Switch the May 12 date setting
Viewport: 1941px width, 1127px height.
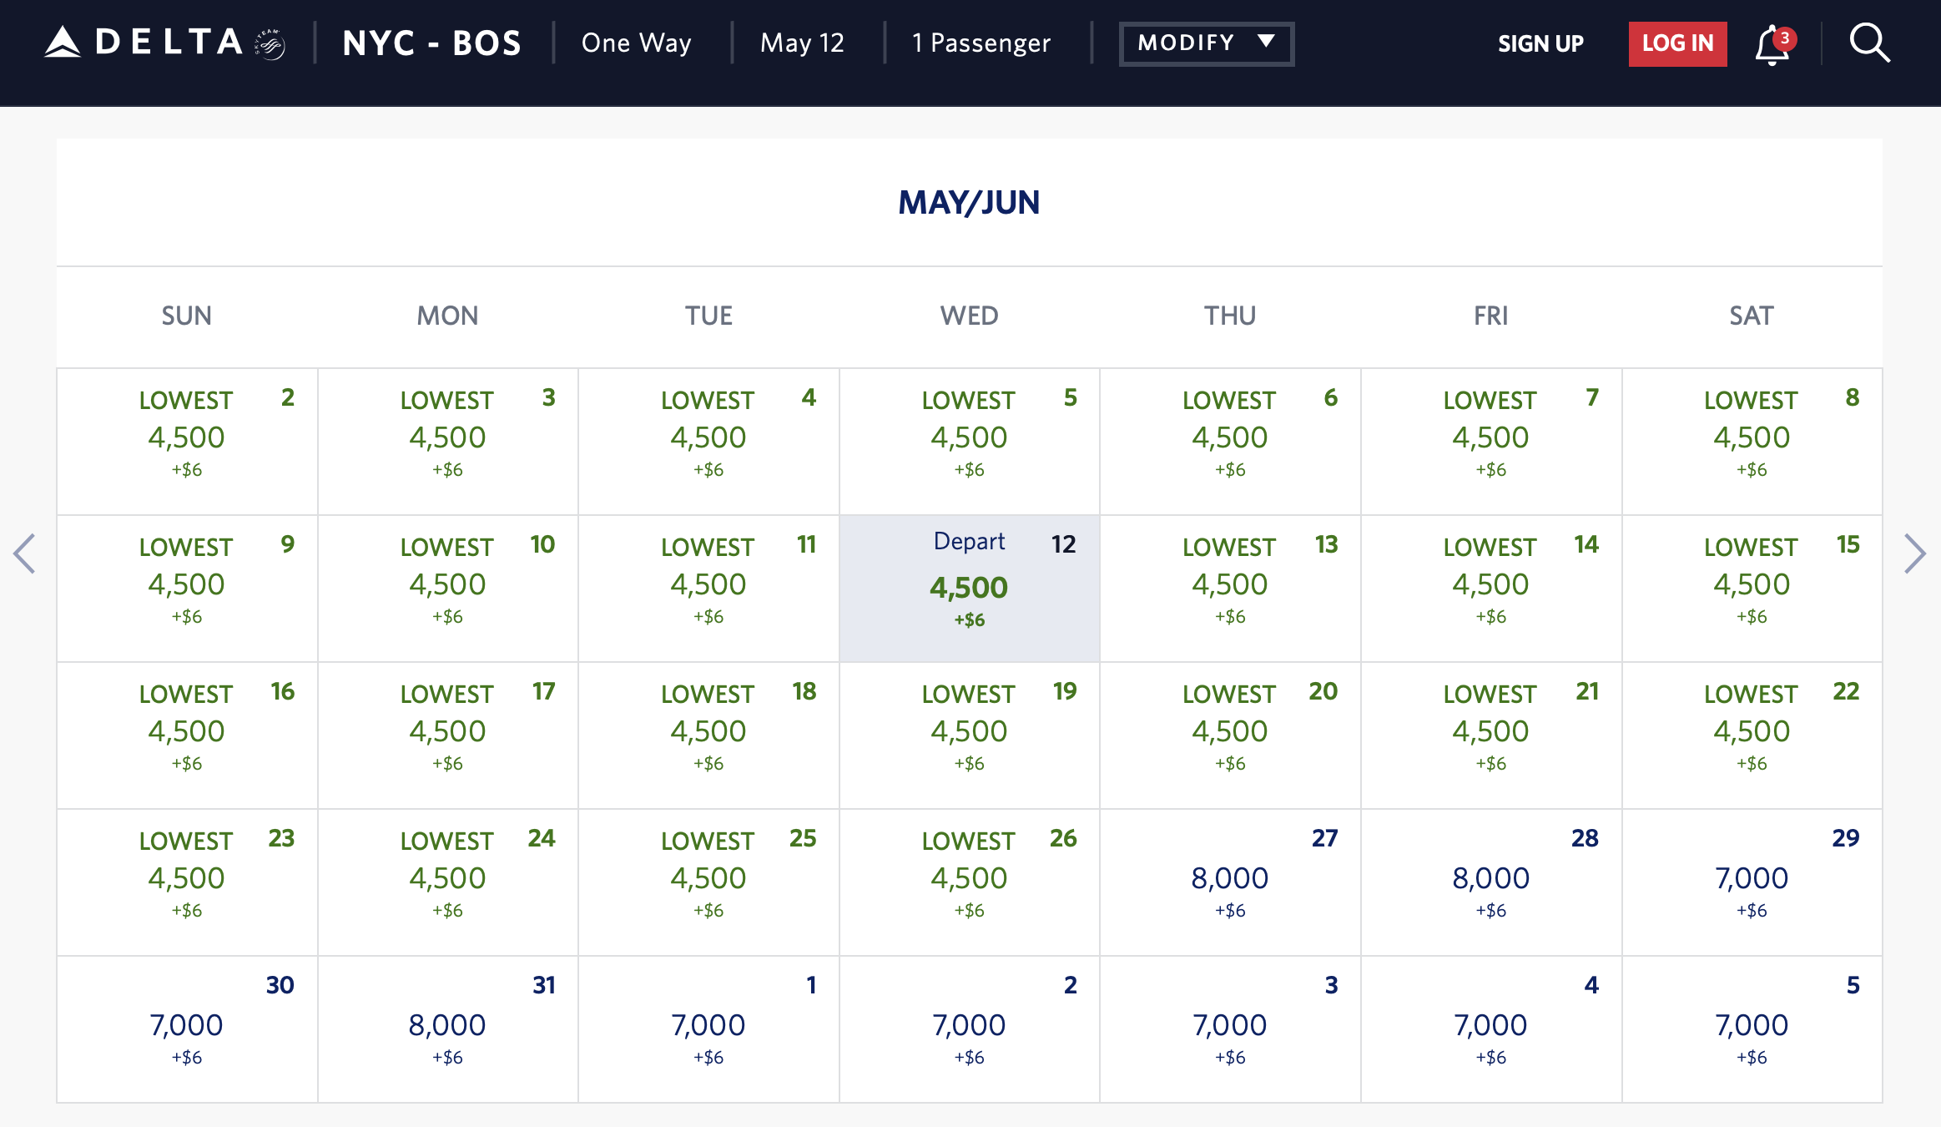(x=801, y=42)
